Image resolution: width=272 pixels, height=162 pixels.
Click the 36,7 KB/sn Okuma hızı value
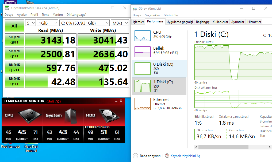click(x=209, y=137)
